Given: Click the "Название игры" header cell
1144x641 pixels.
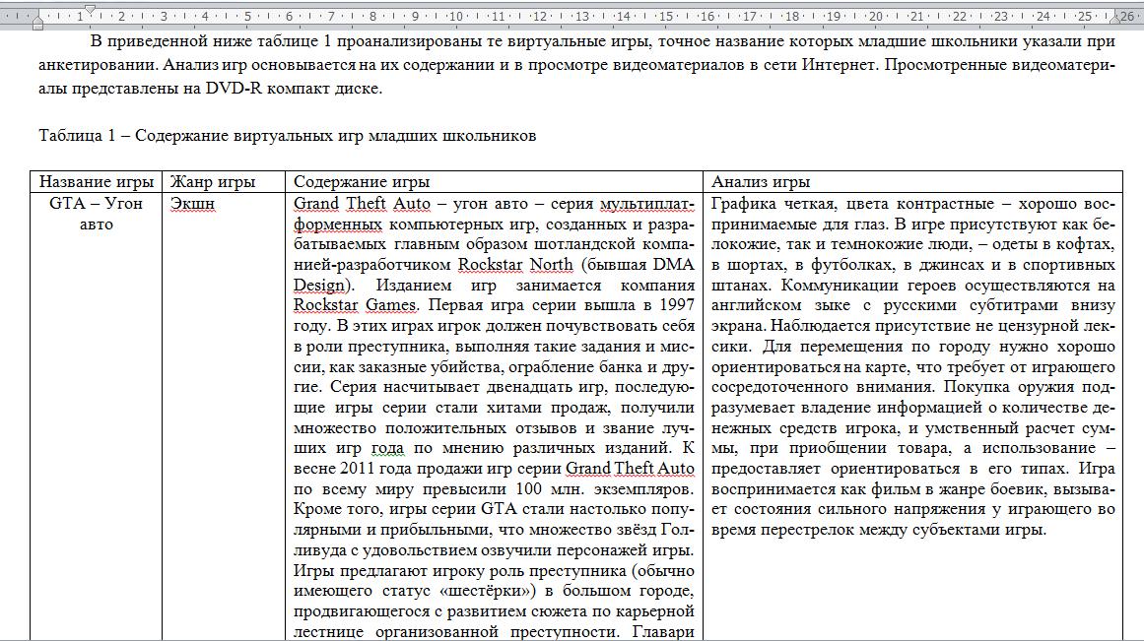Looking at the screenshot, I should coord(96,182).
